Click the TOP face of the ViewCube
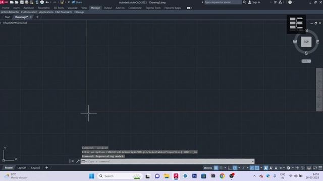Viewport: 323px width, 181px height. [x=306, y=42]
